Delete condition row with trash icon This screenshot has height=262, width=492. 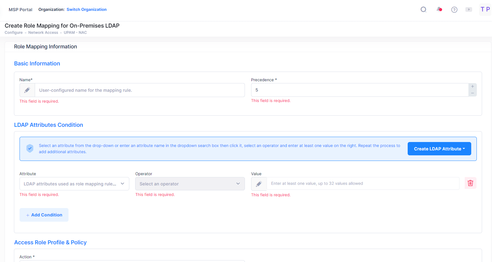[x=470, y=183]
